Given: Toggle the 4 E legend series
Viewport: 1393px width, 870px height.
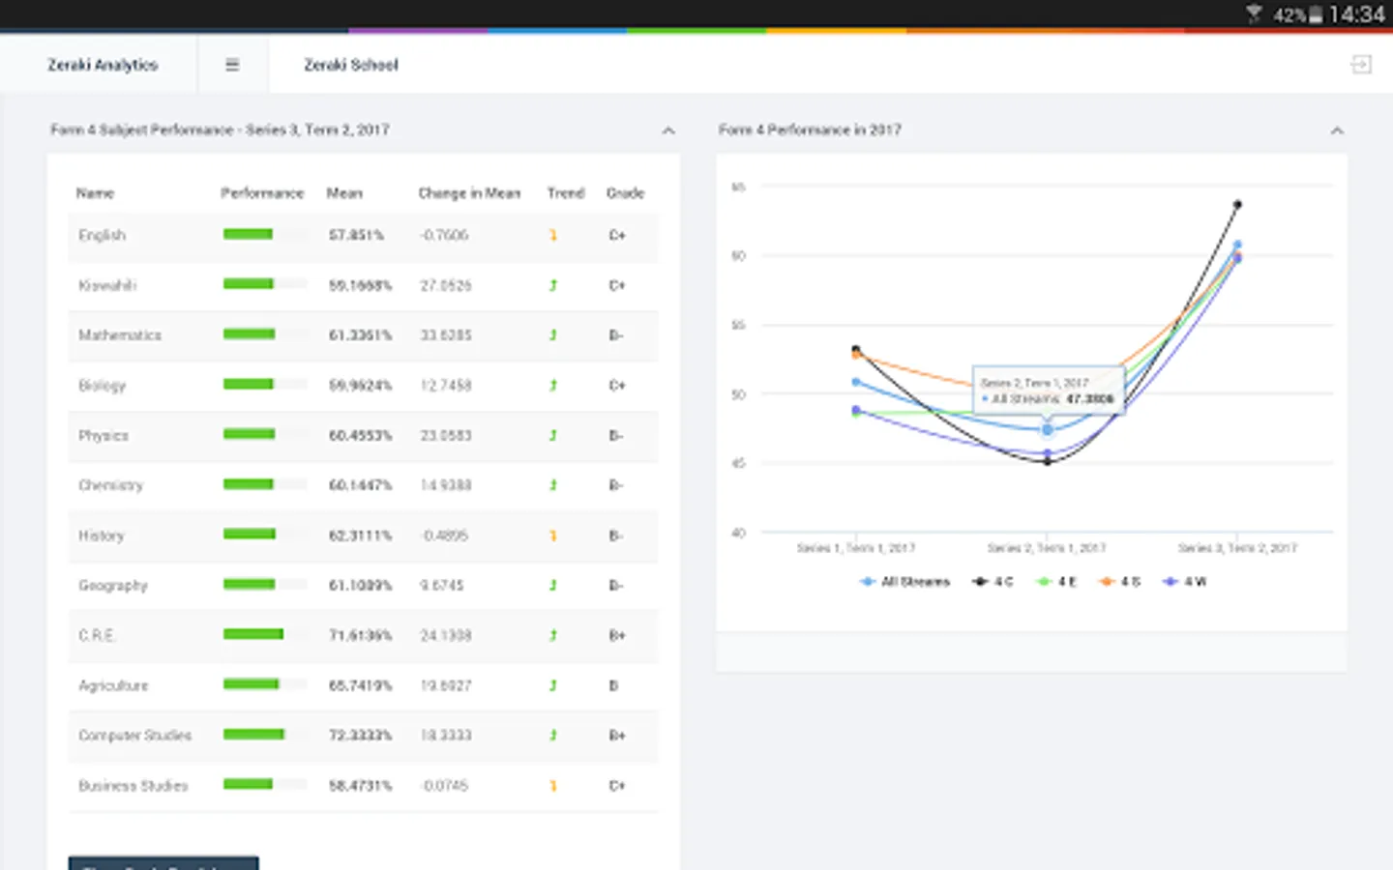Looking at the screenshot, I should tap(1056, 582).
